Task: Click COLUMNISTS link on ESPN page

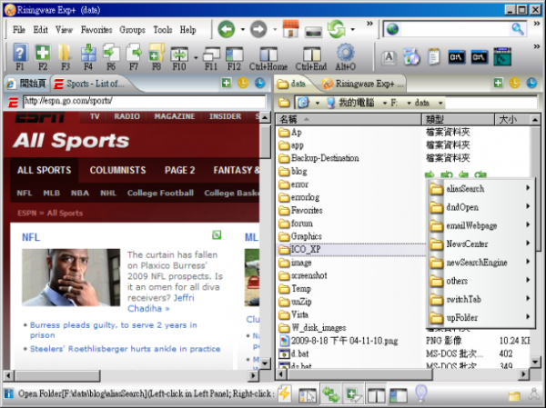Action: point(117,170)
